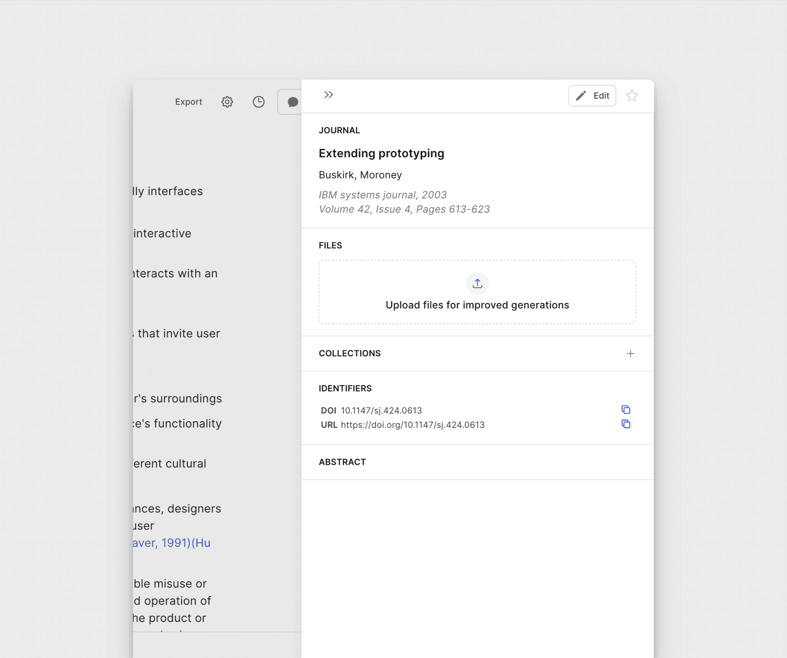The width and height of the screenshot is (787, 658).
Task: Click the Volume 42, Issue 4 line
Action: click(x=404, y=209)
